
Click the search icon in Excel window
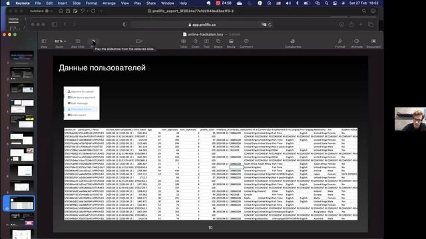click(364, 11)
